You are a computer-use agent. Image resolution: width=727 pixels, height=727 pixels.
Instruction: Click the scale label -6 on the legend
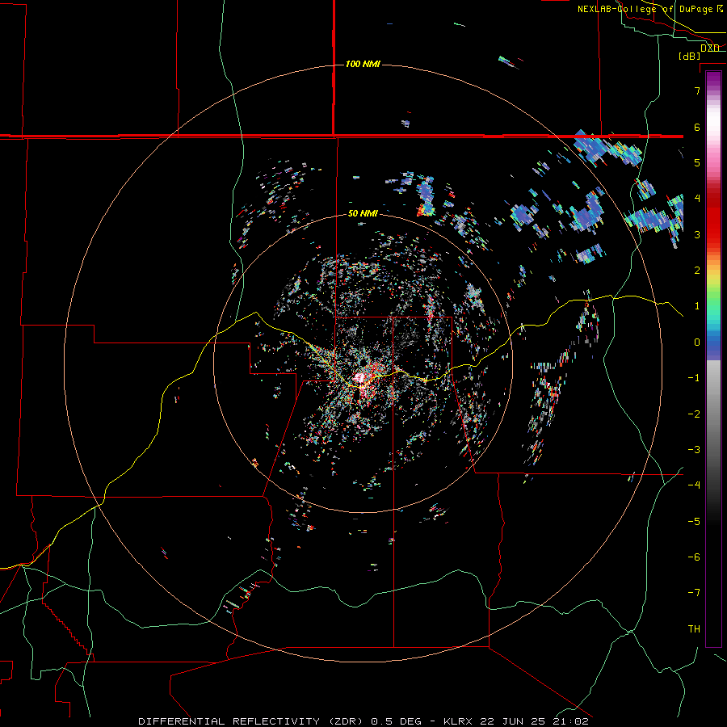click(694, 557)
